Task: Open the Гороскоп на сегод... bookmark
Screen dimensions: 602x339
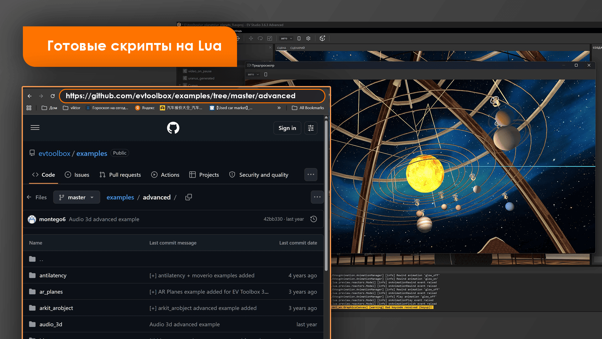Action: 107,108
